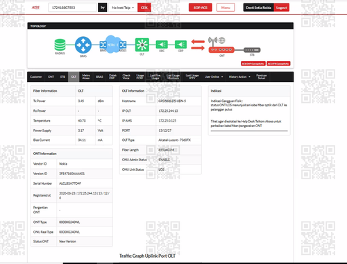
Task: Click the Metro-E cloud icon
Action: (x=112, y=44)
